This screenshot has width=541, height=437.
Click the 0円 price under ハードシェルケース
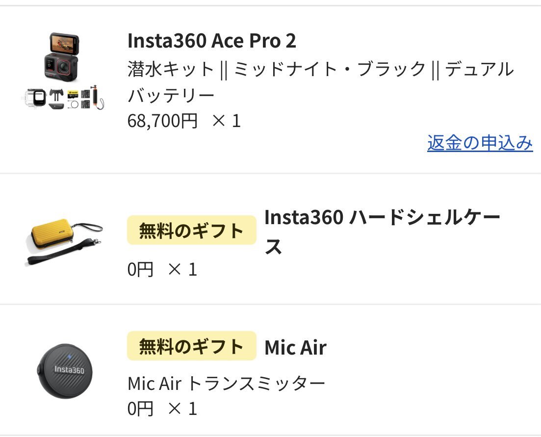coord(140,269)
